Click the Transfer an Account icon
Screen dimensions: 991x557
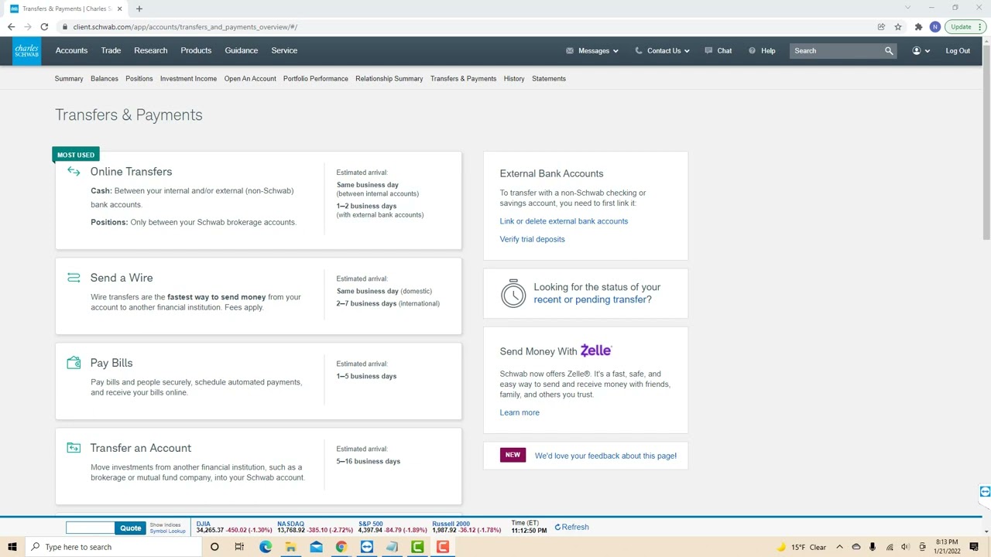tap(74, 448)
